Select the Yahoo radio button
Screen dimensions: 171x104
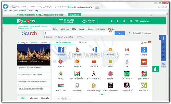click(78, 37)
